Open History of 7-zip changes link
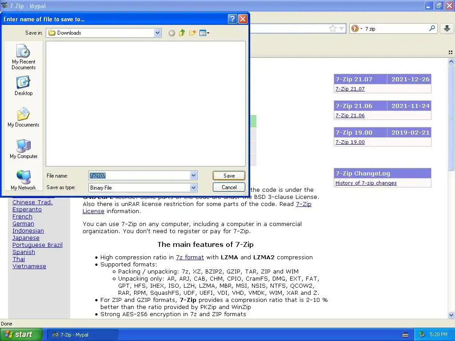Viewport: 455px width, 341px height. (x=366, y=183)
